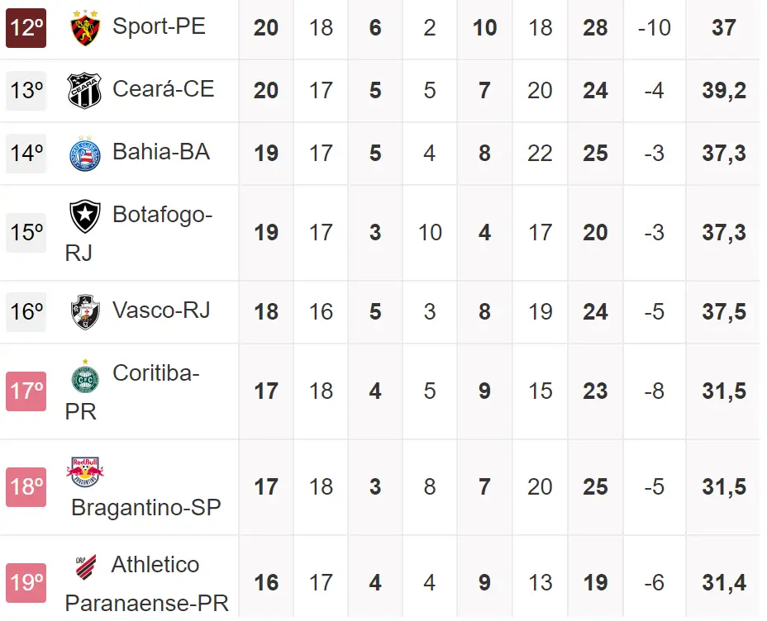Click the Athletico Paranaense crest
This screenshot has height=621, width=767.
tap(85, 566)
